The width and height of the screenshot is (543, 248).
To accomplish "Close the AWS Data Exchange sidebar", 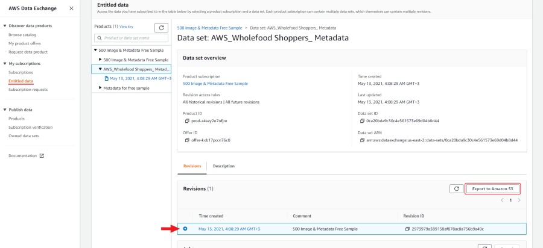I will tap(72, 8).
